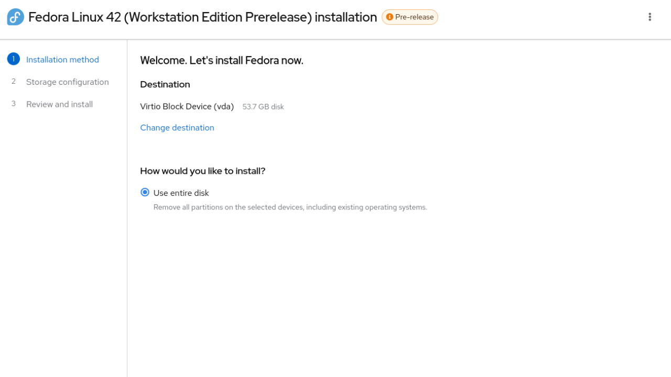Go to the Storage configuration step
Image resolution: width=671 pixels, height=377 pixels.
pyautogui.click(x=68, y=82)
